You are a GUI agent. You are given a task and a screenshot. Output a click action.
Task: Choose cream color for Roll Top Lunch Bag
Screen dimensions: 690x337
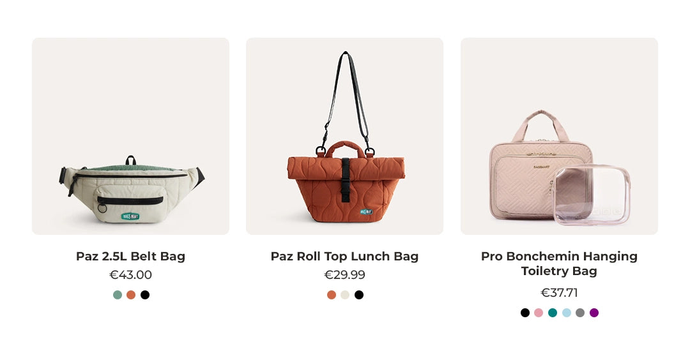(345, 295)
